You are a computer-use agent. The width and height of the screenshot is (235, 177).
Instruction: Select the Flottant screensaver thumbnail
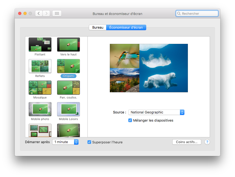point(40,44)
